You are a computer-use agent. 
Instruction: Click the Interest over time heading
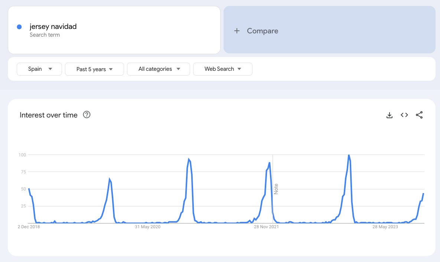pos(48,115)
